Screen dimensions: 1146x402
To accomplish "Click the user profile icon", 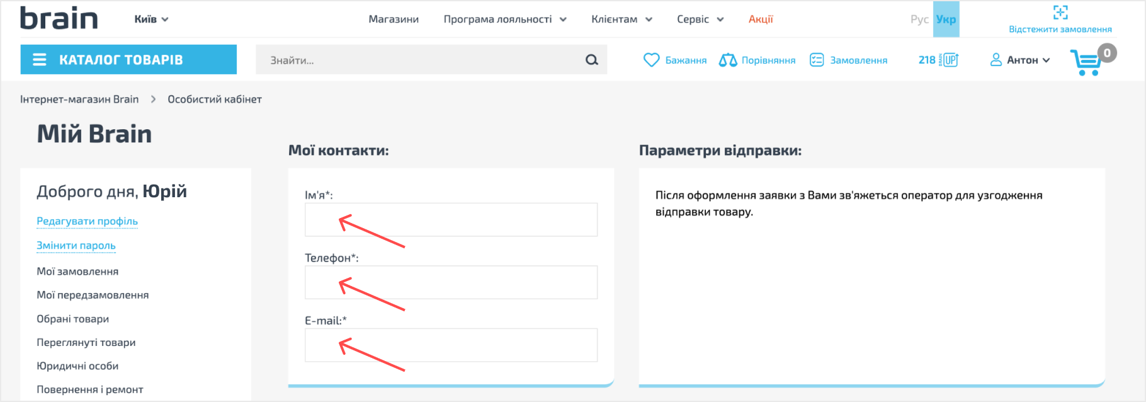I will click(x=996, y=60).
